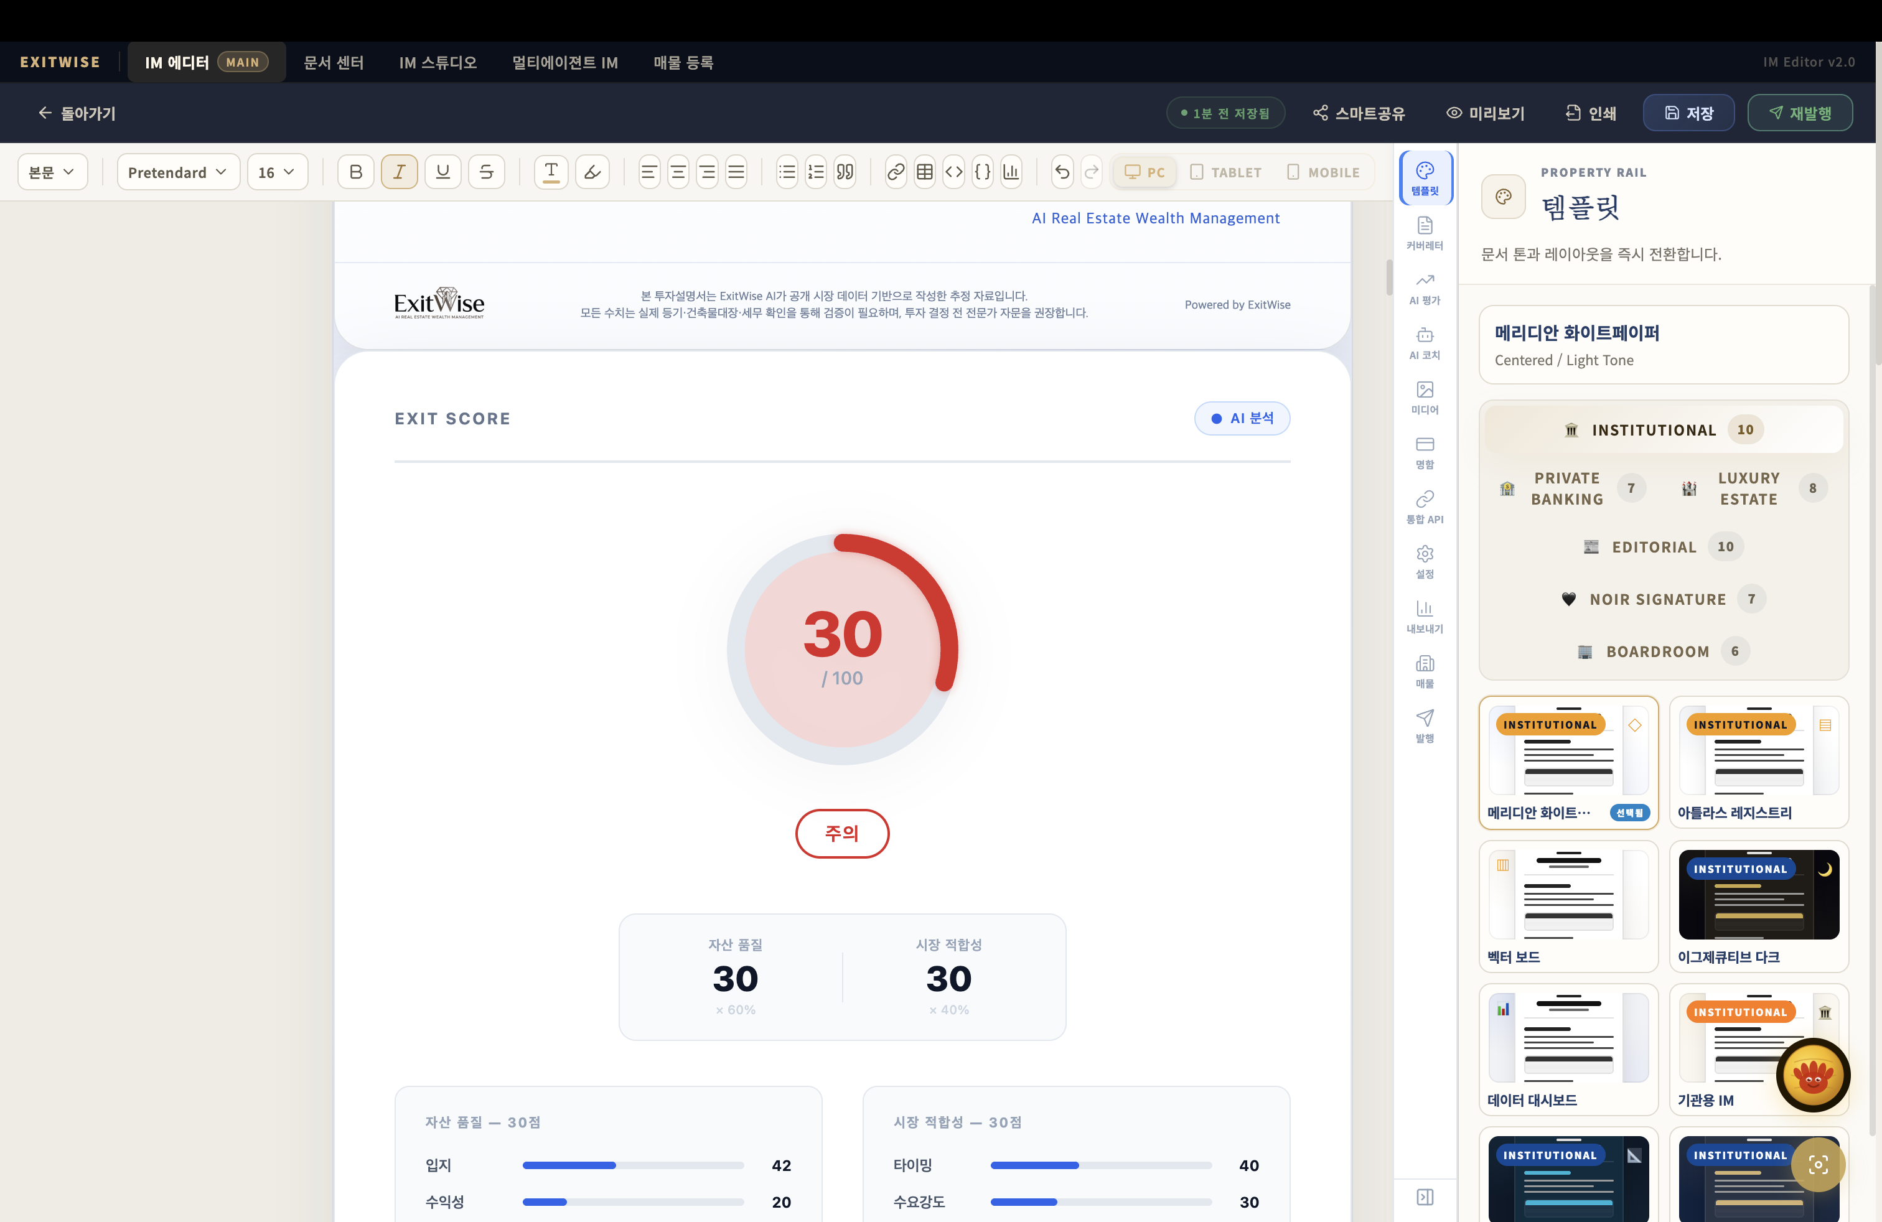Switch preview to TABLET view
The width and height of the screenshot is (1882, 1222).
point(1225,172)
